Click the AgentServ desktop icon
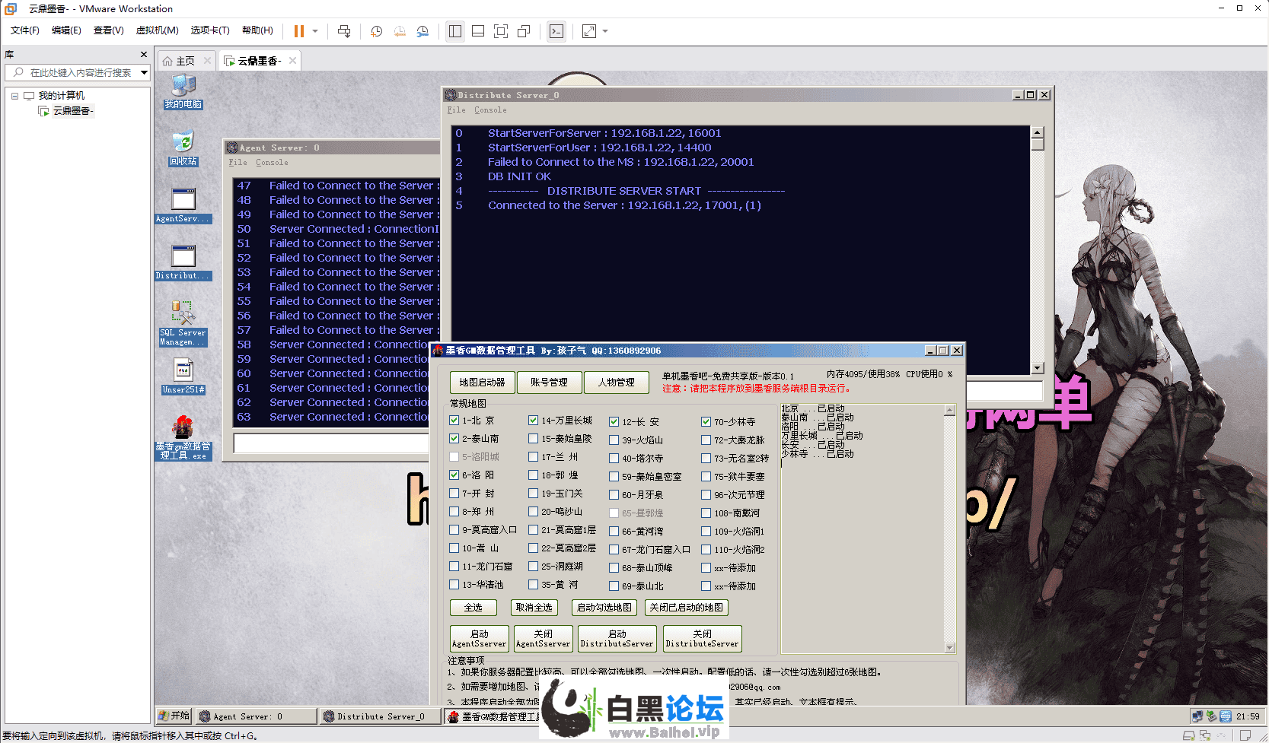This screenshot has height=743, width=1269. coord(183,205)
